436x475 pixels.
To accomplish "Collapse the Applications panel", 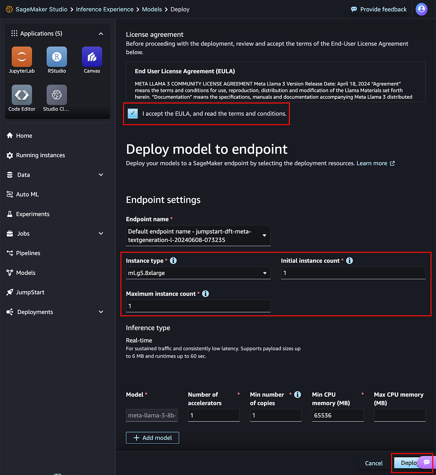I will click(101, 33).
